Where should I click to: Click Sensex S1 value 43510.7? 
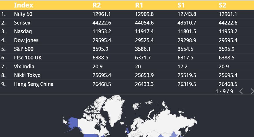click(x=187, y=23)
